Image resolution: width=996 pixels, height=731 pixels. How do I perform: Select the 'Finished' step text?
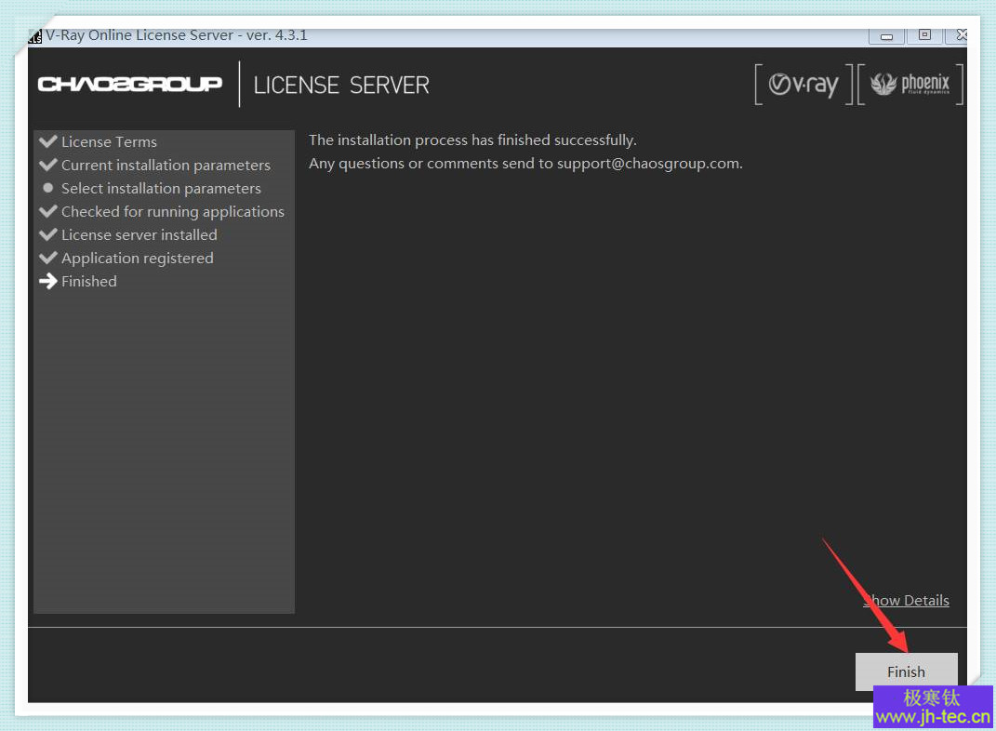pos(89,282)
